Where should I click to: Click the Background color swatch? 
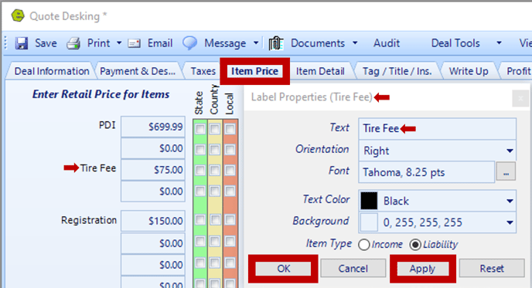[x=369, y=222]
